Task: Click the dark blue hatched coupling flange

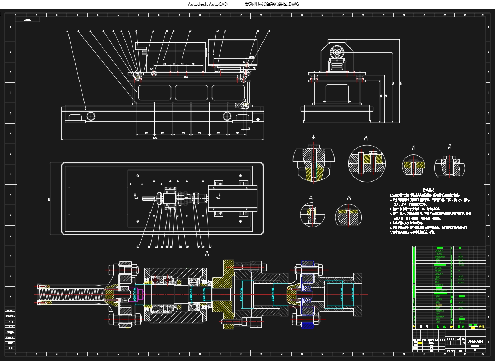Action: [307, 294]
